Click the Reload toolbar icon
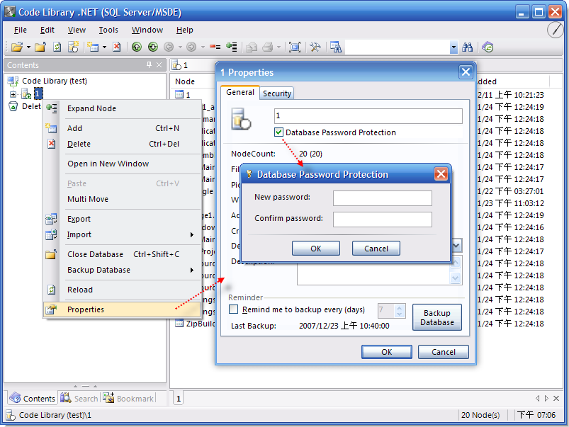This screenshot has height=427, width=569. pos(57,47)
